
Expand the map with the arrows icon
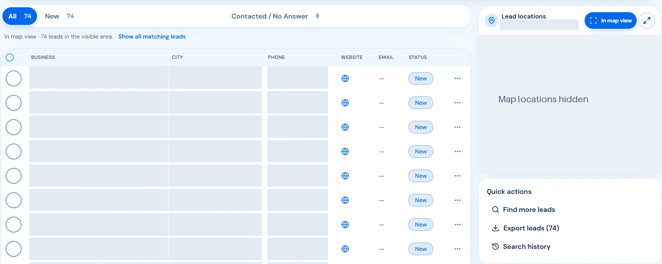click(647, 20)
